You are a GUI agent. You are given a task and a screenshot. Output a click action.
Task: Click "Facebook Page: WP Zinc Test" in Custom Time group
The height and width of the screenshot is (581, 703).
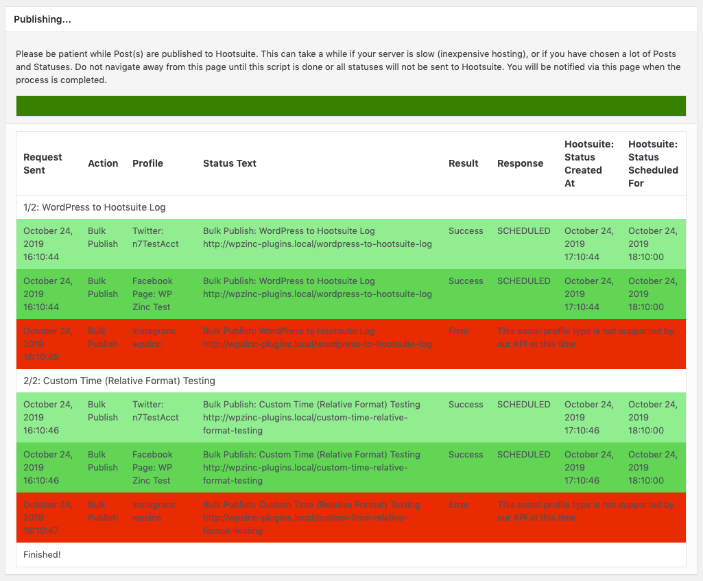click(152, 468)
